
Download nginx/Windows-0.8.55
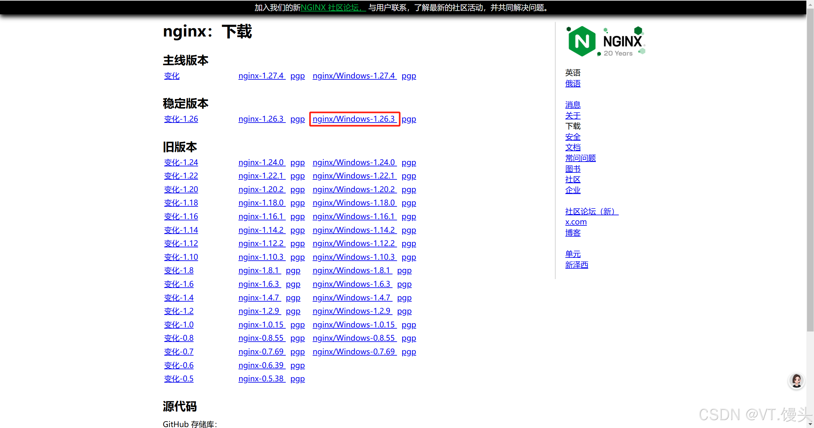pos(355,338)
